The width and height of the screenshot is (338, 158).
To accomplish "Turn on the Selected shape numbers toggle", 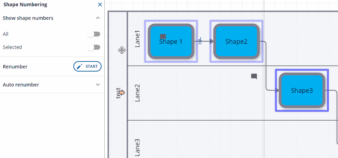I will click(94, 47).
